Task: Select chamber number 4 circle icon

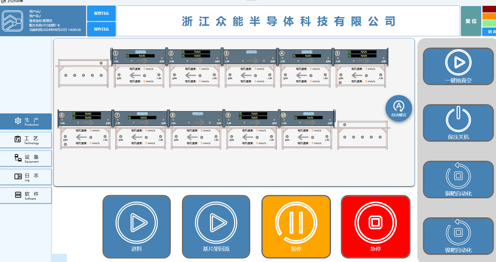Action: [x=282, y=53]
